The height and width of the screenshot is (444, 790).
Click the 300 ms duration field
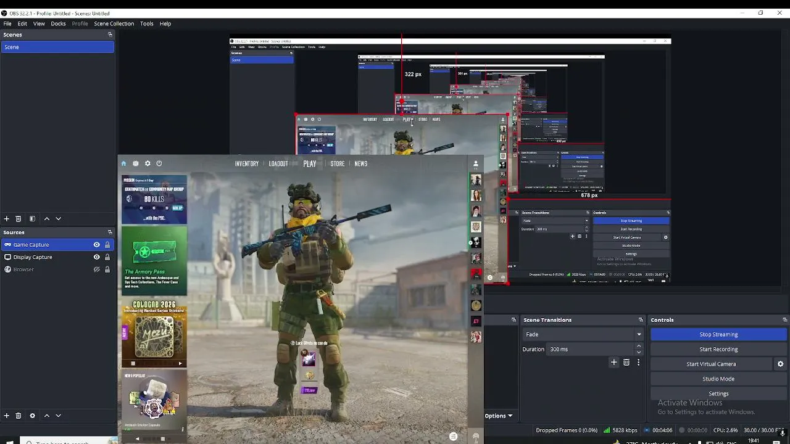[591, 349]
